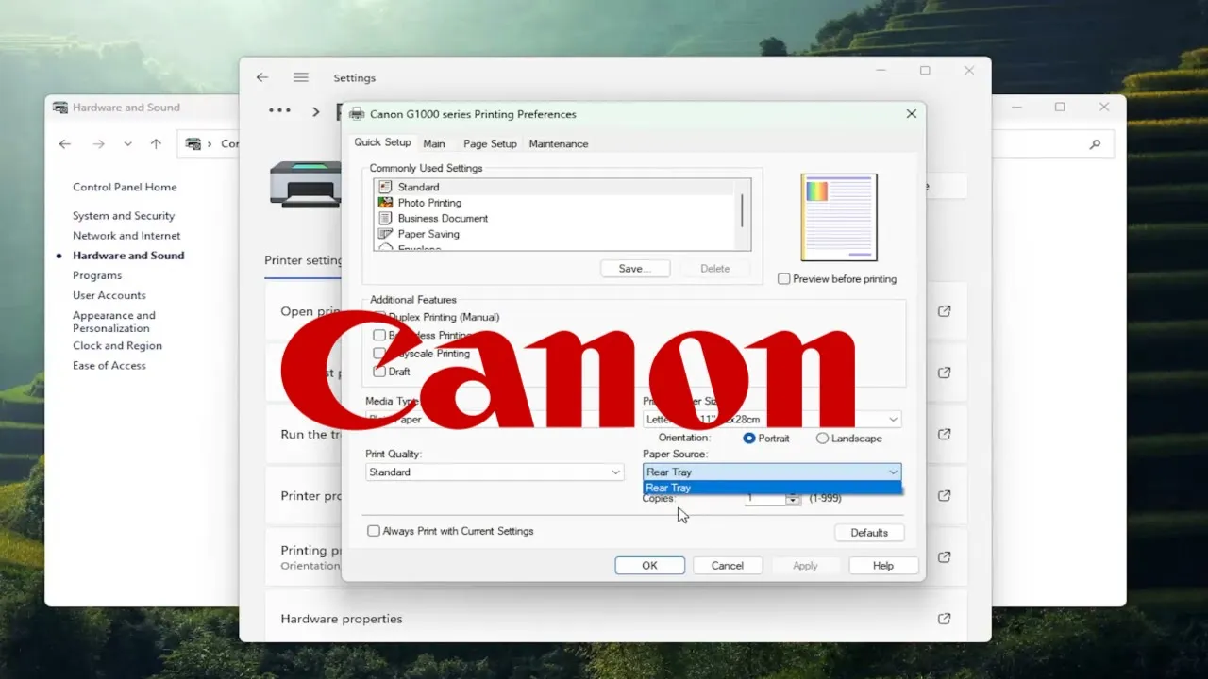Click the print preview thumbnail

click(839, 217)
